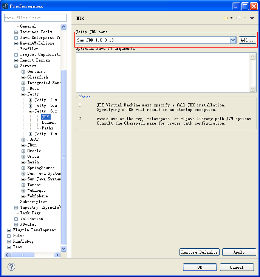Image resolution: width=260 pixels, height=277 pixels.
Task: Select the Project Capabilities tree item
Action: pos(40,55)
